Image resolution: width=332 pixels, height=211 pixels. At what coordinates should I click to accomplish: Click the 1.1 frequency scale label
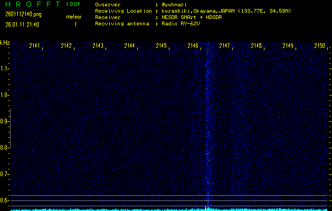point(5,69)
